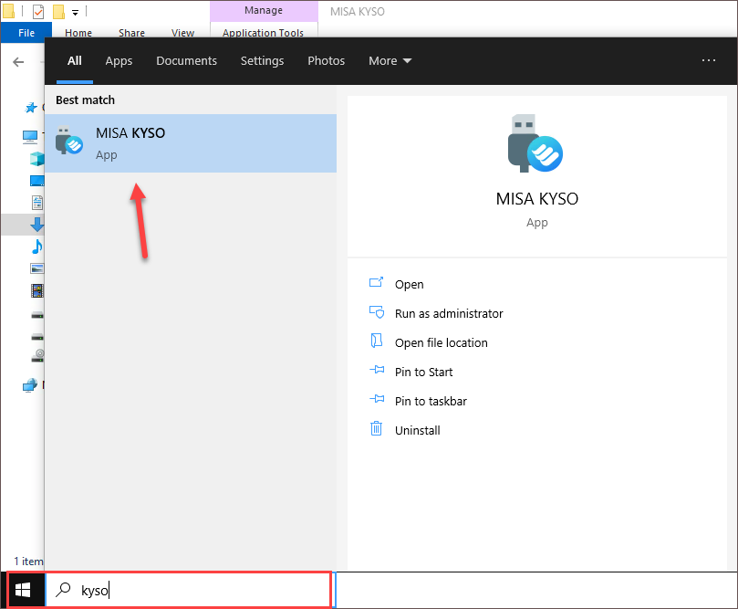Click the Run as administrator shield icon

point(376,312)
